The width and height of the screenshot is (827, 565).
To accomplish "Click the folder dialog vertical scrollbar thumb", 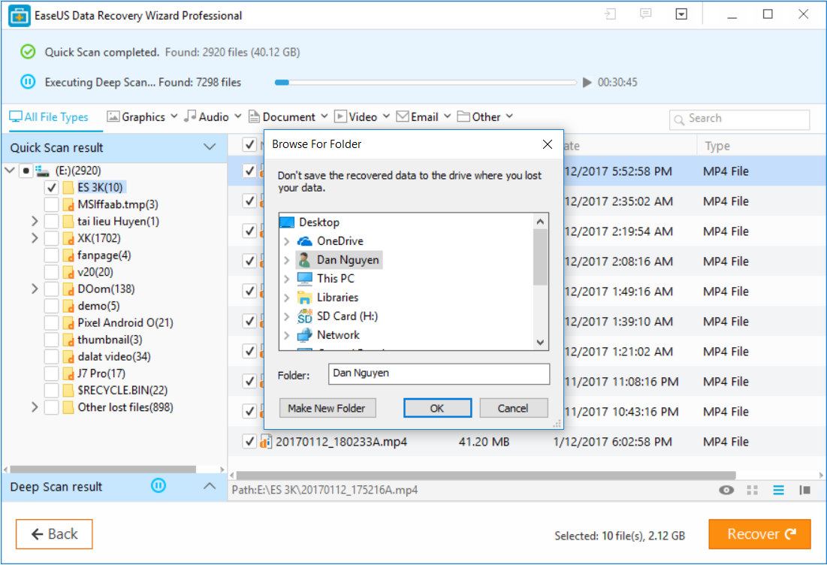I will coord(540,257).
